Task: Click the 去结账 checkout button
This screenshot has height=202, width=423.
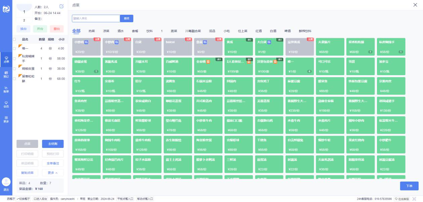Action: click(53, 144)
